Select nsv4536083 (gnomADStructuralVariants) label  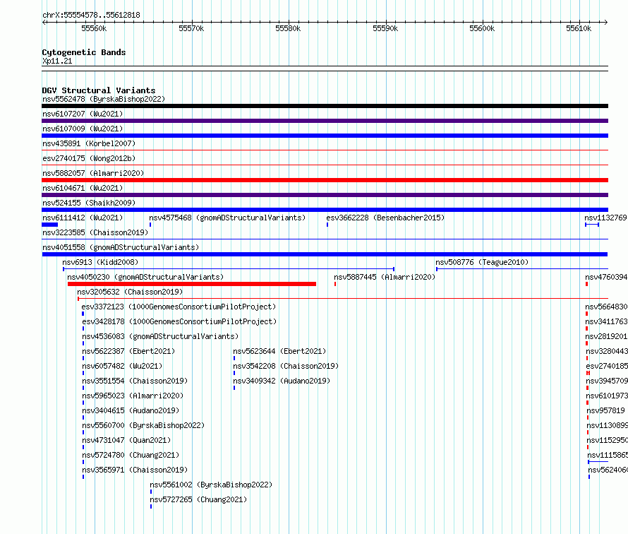point(160,336)
